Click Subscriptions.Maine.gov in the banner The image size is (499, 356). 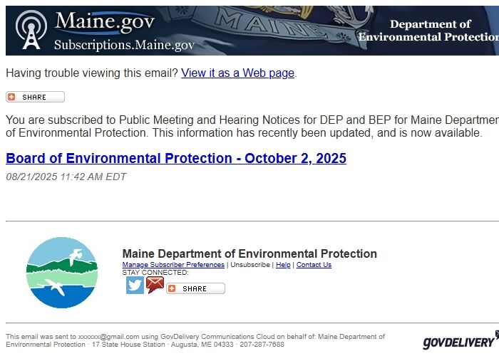(124, 44)
